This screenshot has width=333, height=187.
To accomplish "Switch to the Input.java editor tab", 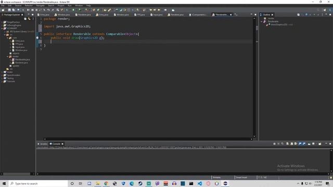I will click(157, 15).
